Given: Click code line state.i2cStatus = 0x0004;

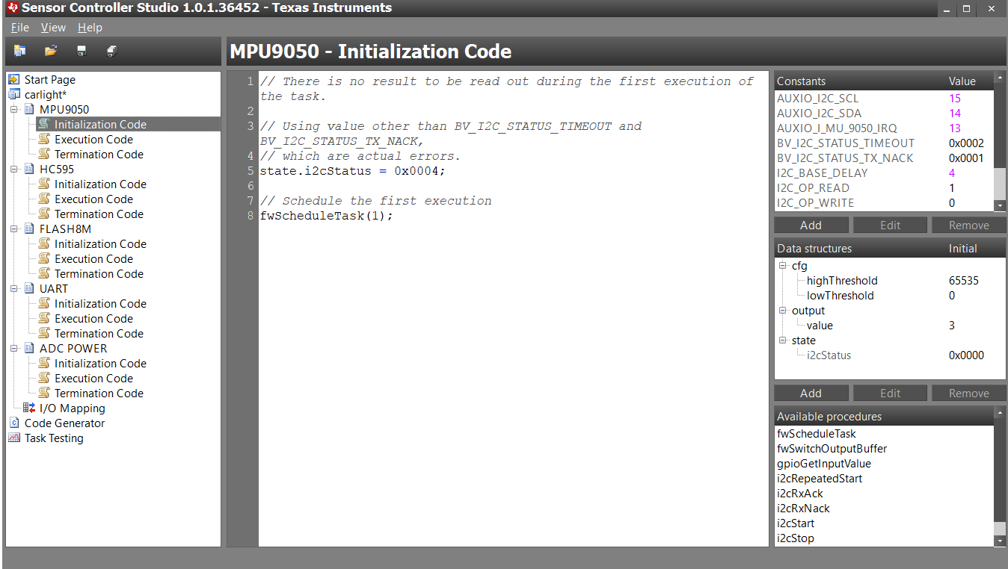Looking at the screenshot, I should [352, 171].
